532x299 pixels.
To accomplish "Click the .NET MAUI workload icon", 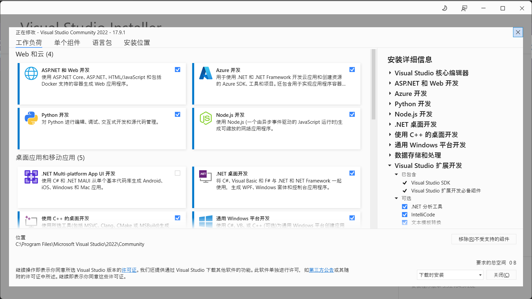I will coord(31,177).
